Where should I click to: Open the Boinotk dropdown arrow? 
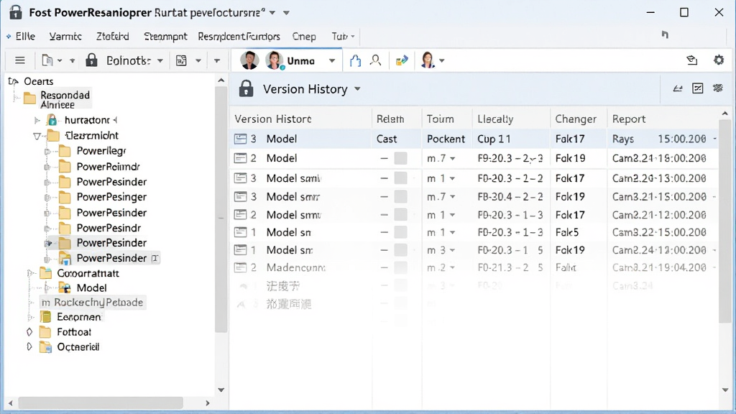click(160, 60)
